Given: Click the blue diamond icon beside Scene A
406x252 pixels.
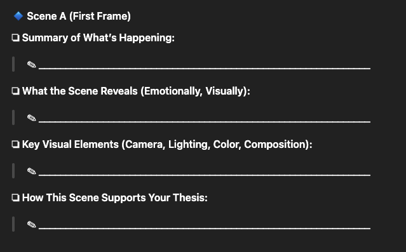Looking at the screenshot, I should point(18,16).
